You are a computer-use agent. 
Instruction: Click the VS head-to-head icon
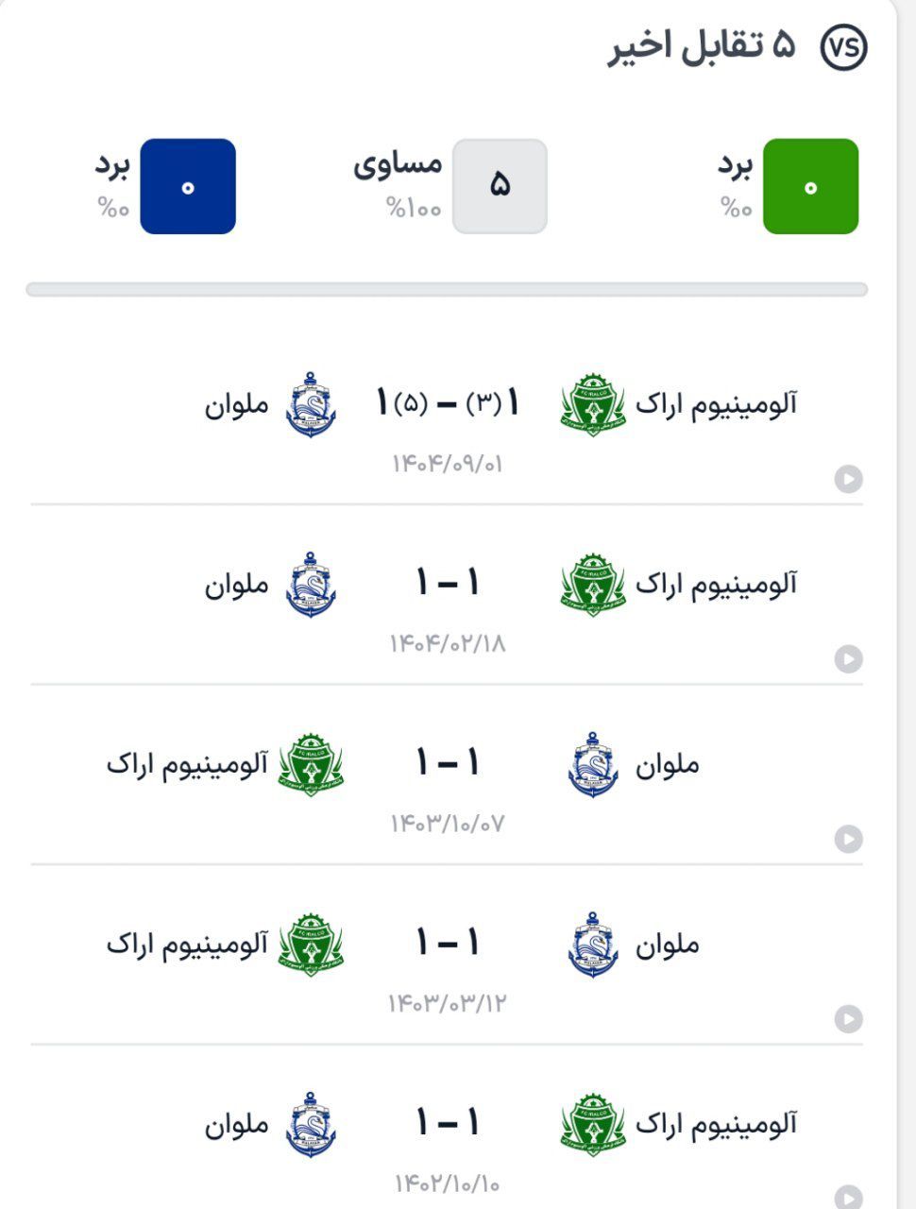(843, 48)
